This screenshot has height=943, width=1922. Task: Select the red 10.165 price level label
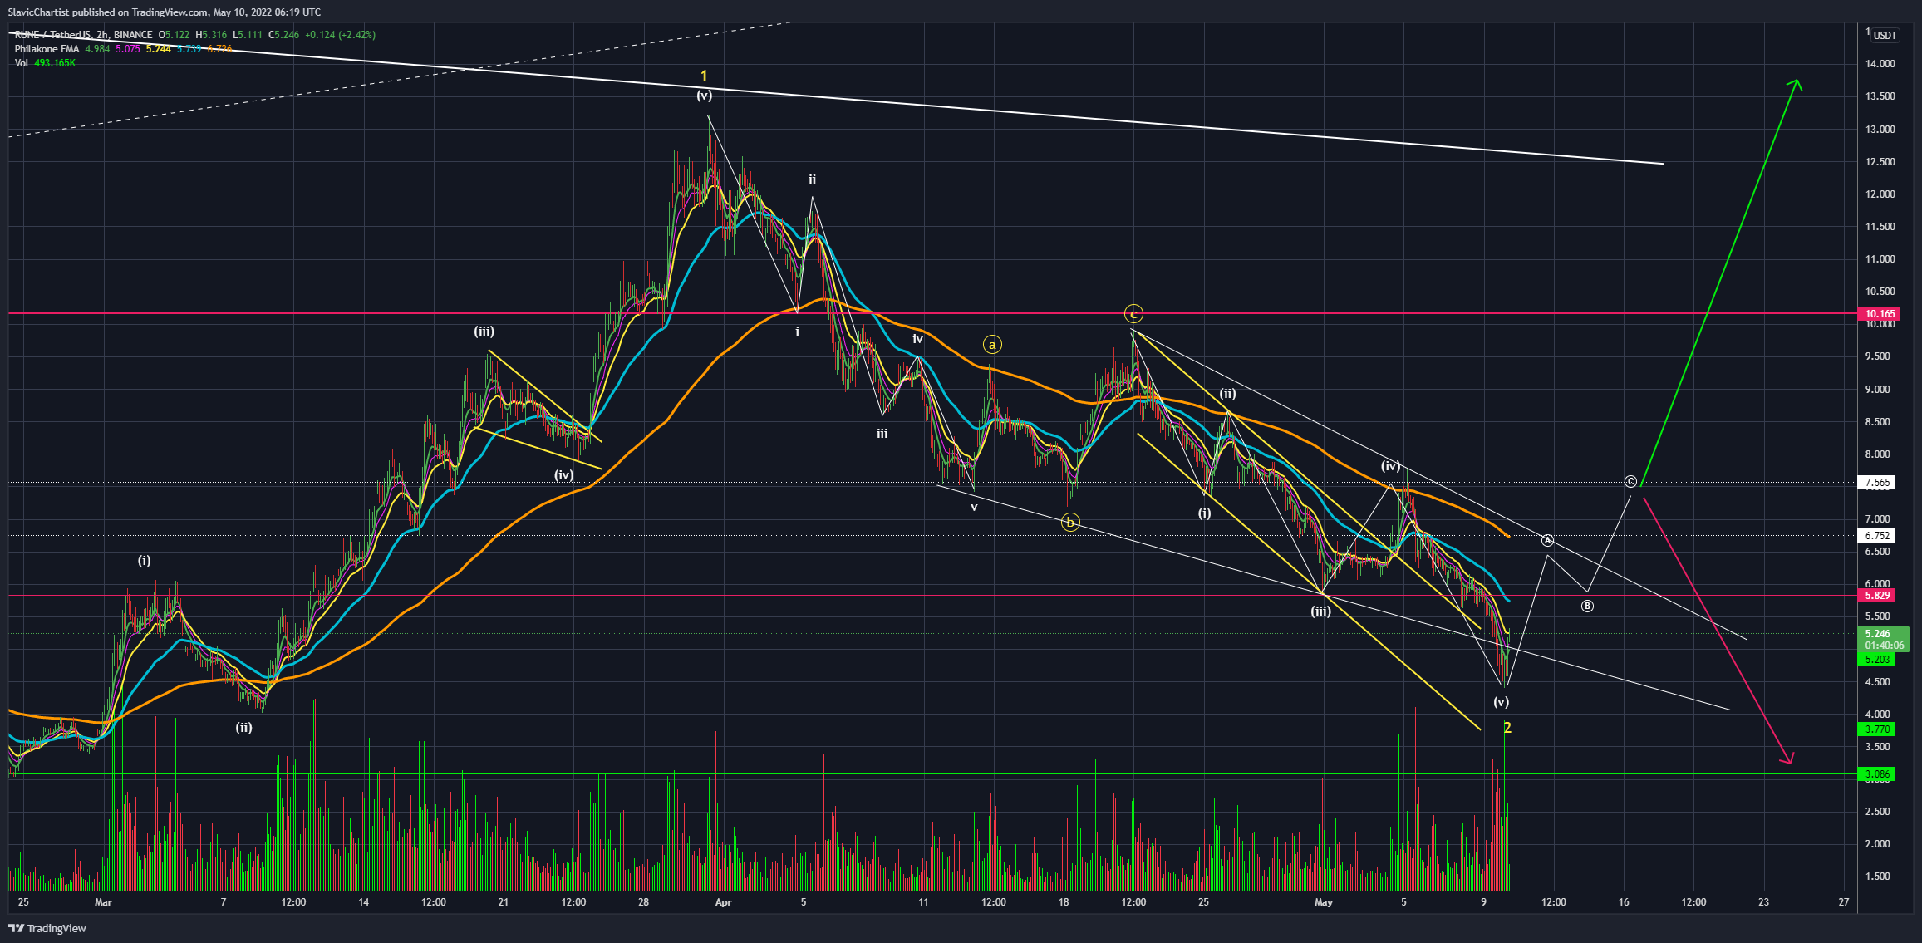click(1880, 314)
